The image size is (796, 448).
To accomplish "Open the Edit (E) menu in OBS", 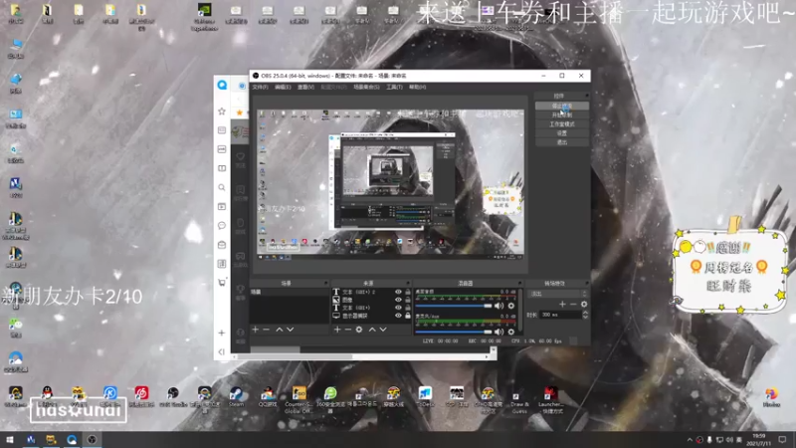I will pyautogui.click(x=283, y=88).
